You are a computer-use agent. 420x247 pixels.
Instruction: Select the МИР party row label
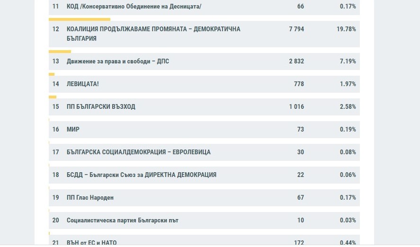tap(73, 130)
